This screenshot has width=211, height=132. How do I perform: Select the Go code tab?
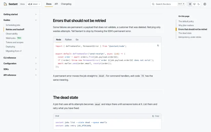tap(77, 40)
